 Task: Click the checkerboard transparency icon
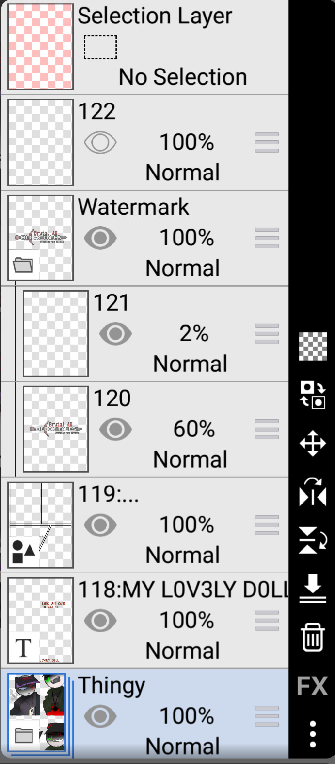[312, 347]
